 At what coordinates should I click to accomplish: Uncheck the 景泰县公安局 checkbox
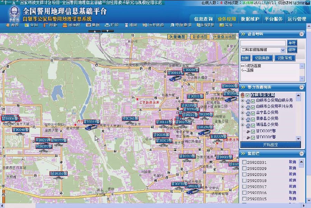[x=253, y=119]
